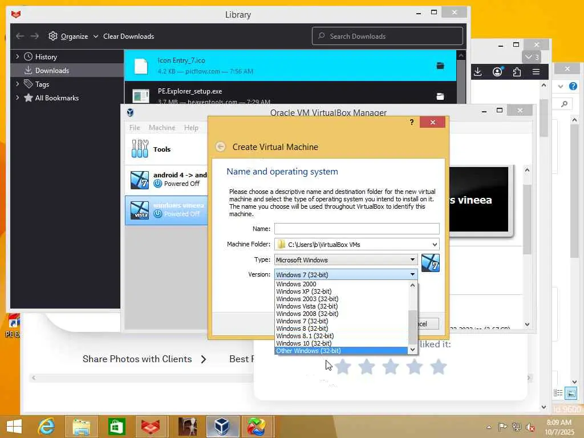Image resolution: width=584 pixels, height=438 pixels.
Task: Open VirtualBox File menu
Action: [x=135, y=127]
